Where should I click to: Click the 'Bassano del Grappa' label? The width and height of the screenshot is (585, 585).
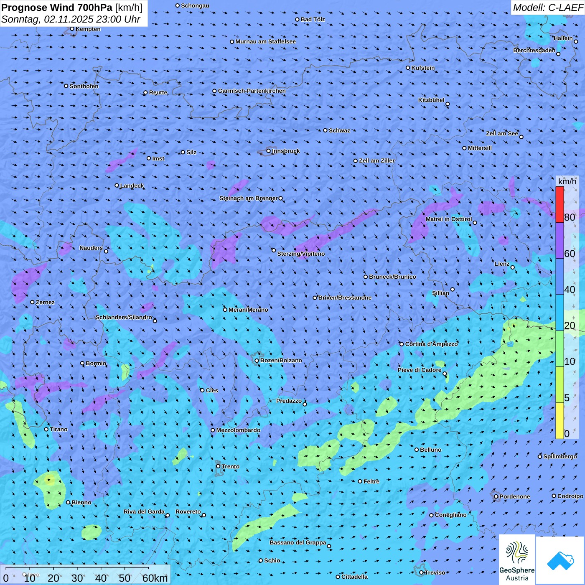[298, 542]
